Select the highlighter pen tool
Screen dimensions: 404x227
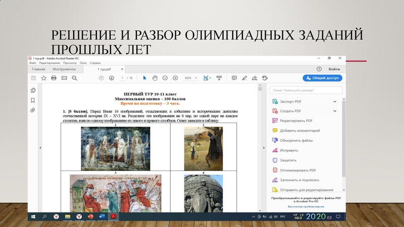point(244,78)
